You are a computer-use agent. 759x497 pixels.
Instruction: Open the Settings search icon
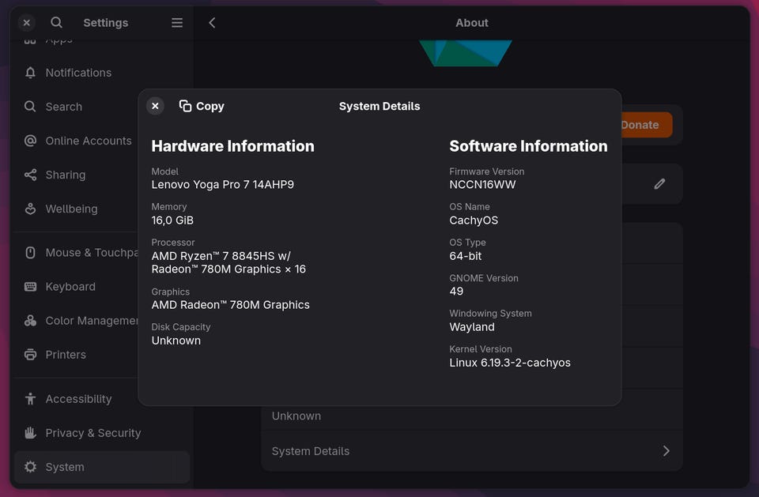click(56, 23)
